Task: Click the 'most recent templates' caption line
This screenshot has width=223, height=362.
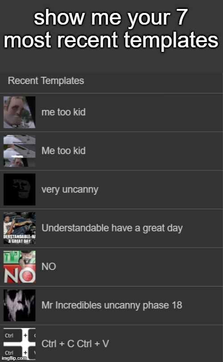Action: (111, 40)
